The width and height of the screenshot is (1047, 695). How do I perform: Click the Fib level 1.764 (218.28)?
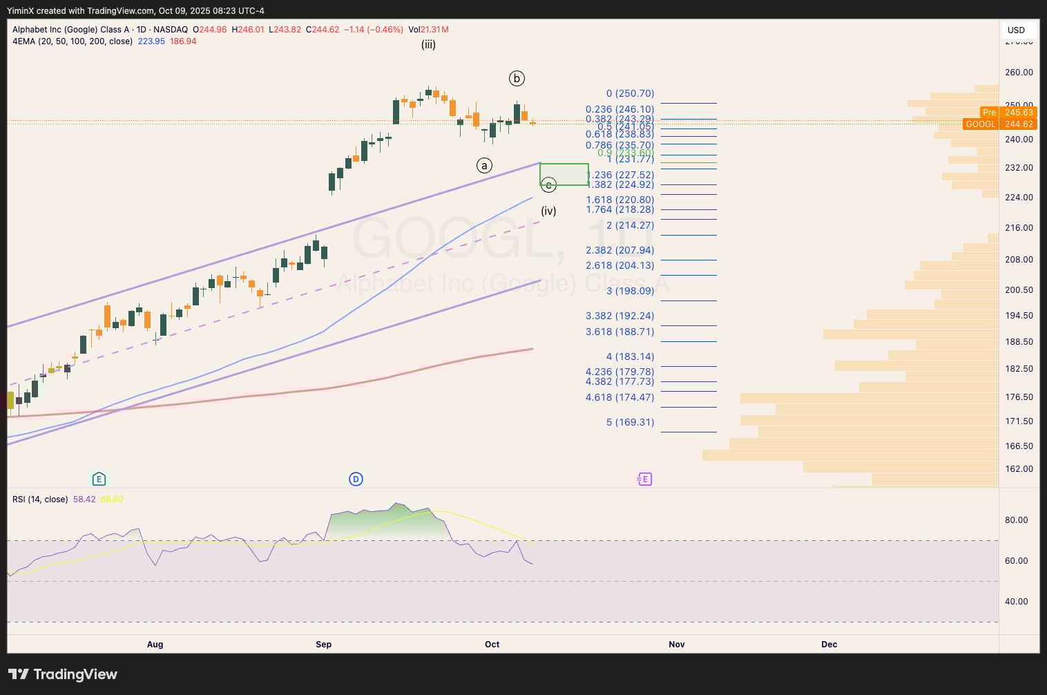pyautogui.click(x=619, y=209)
